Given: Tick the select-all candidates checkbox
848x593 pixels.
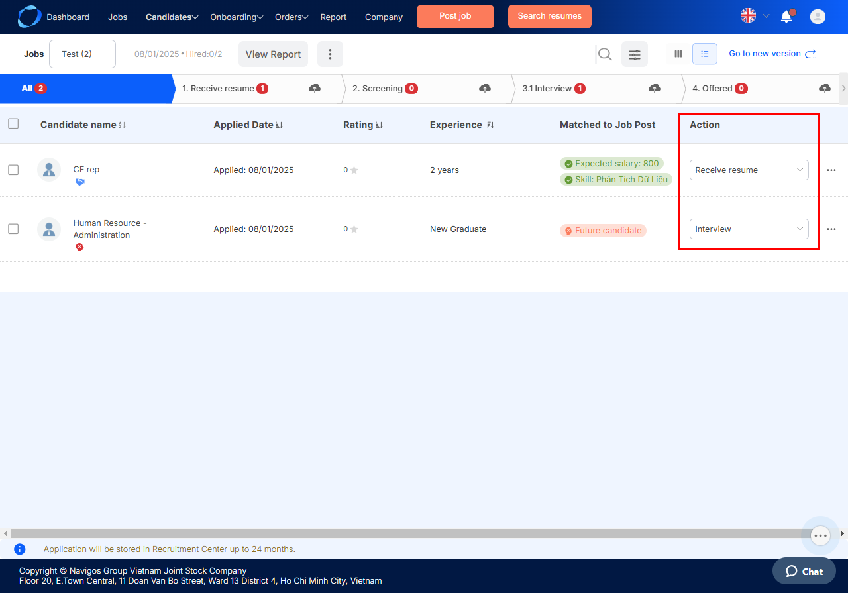Looking at the screenshot, I should [13, 123].
